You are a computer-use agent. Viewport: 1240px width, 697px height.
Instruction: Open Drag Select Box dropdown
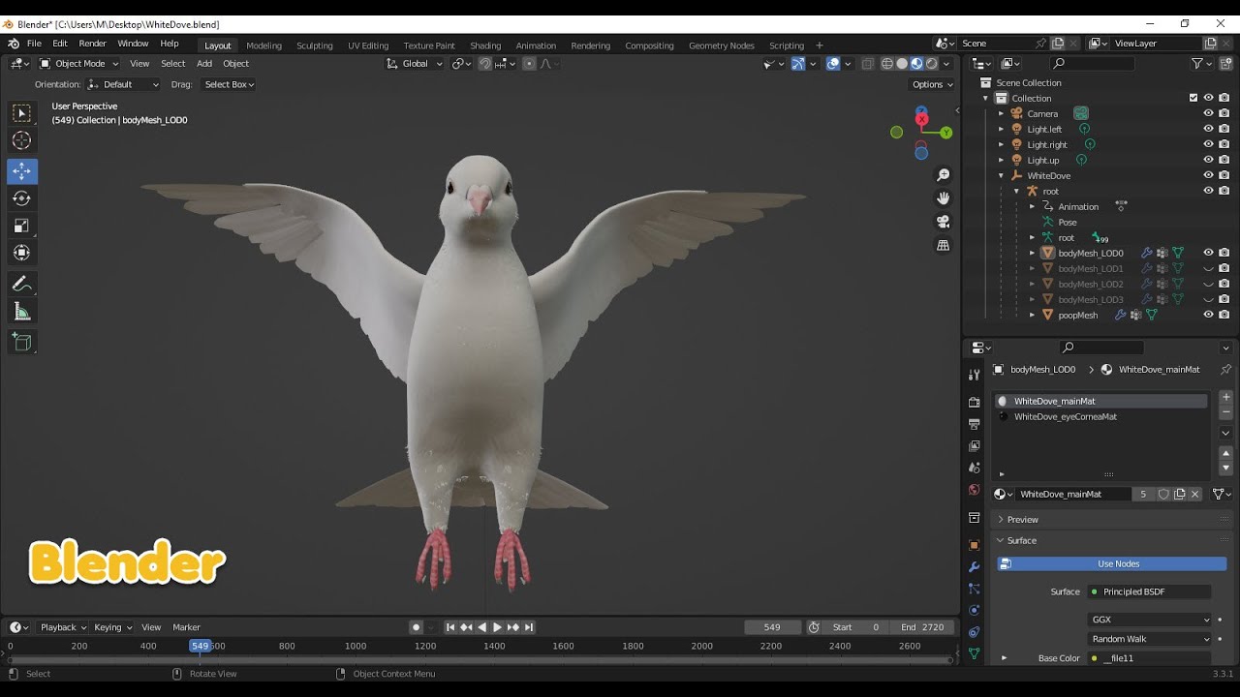click(x=229, y=84)
